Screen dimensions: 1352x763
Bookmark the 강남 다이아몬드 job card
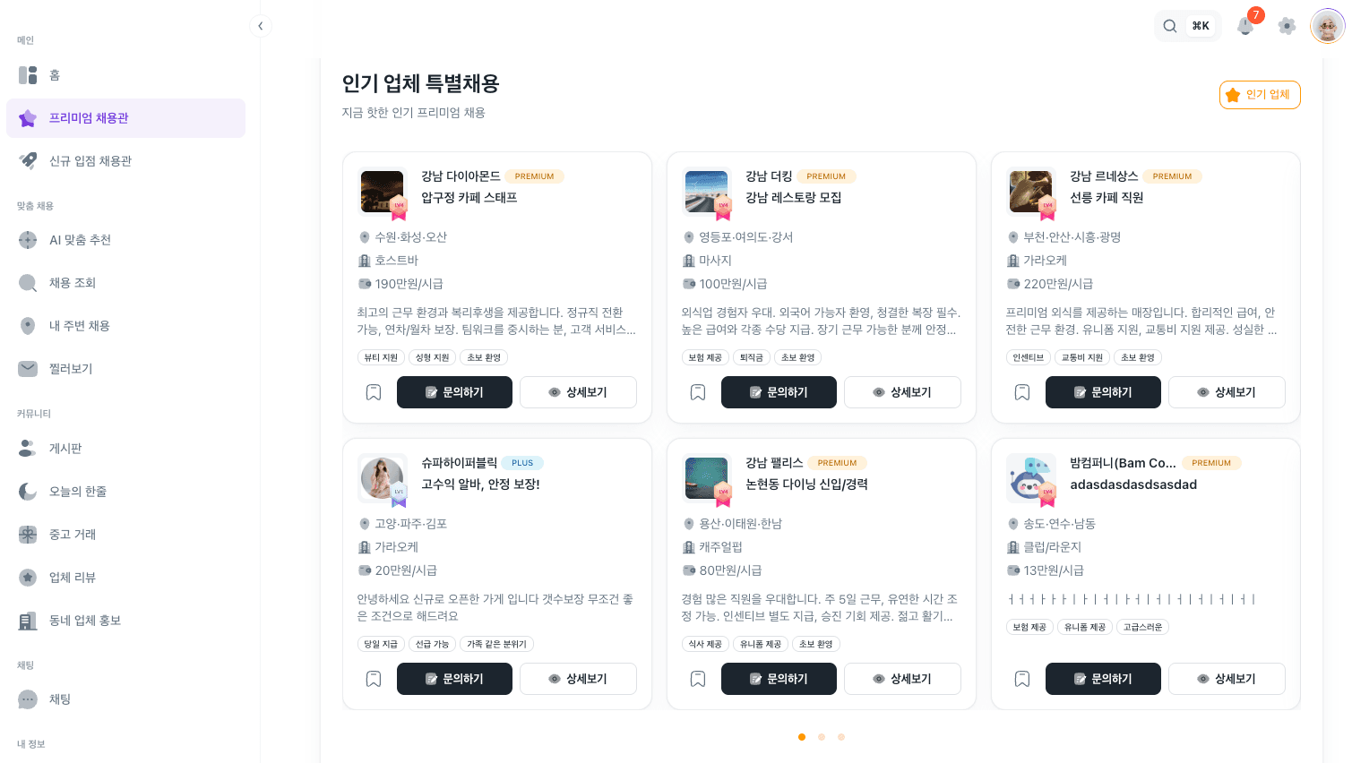click(x=374, y=392)
